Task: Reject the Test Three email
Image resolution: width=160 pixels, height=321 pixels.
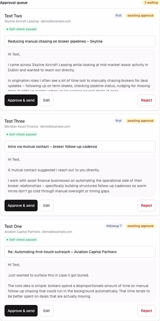Action: (147, 205)
